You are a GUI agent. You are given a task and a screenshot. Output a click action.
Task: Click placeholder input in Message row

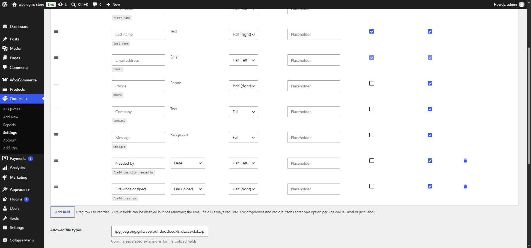point(314,137)
